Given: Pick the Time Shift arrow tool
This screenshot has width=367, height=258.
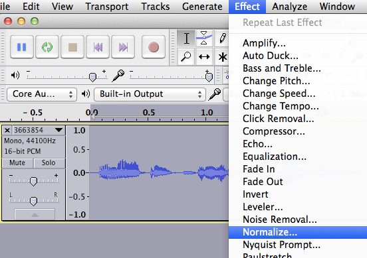Looking at the screenshot, I should 204,57.
